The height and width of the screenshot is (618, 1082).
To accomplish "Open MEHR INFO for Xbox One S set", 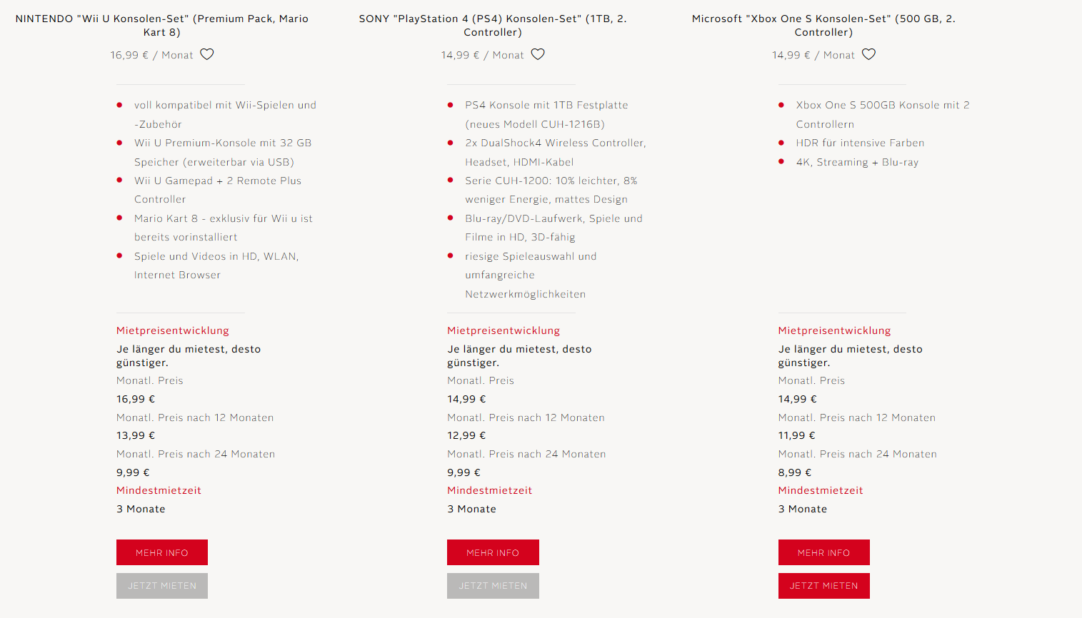I will click(x=823, y=552).
